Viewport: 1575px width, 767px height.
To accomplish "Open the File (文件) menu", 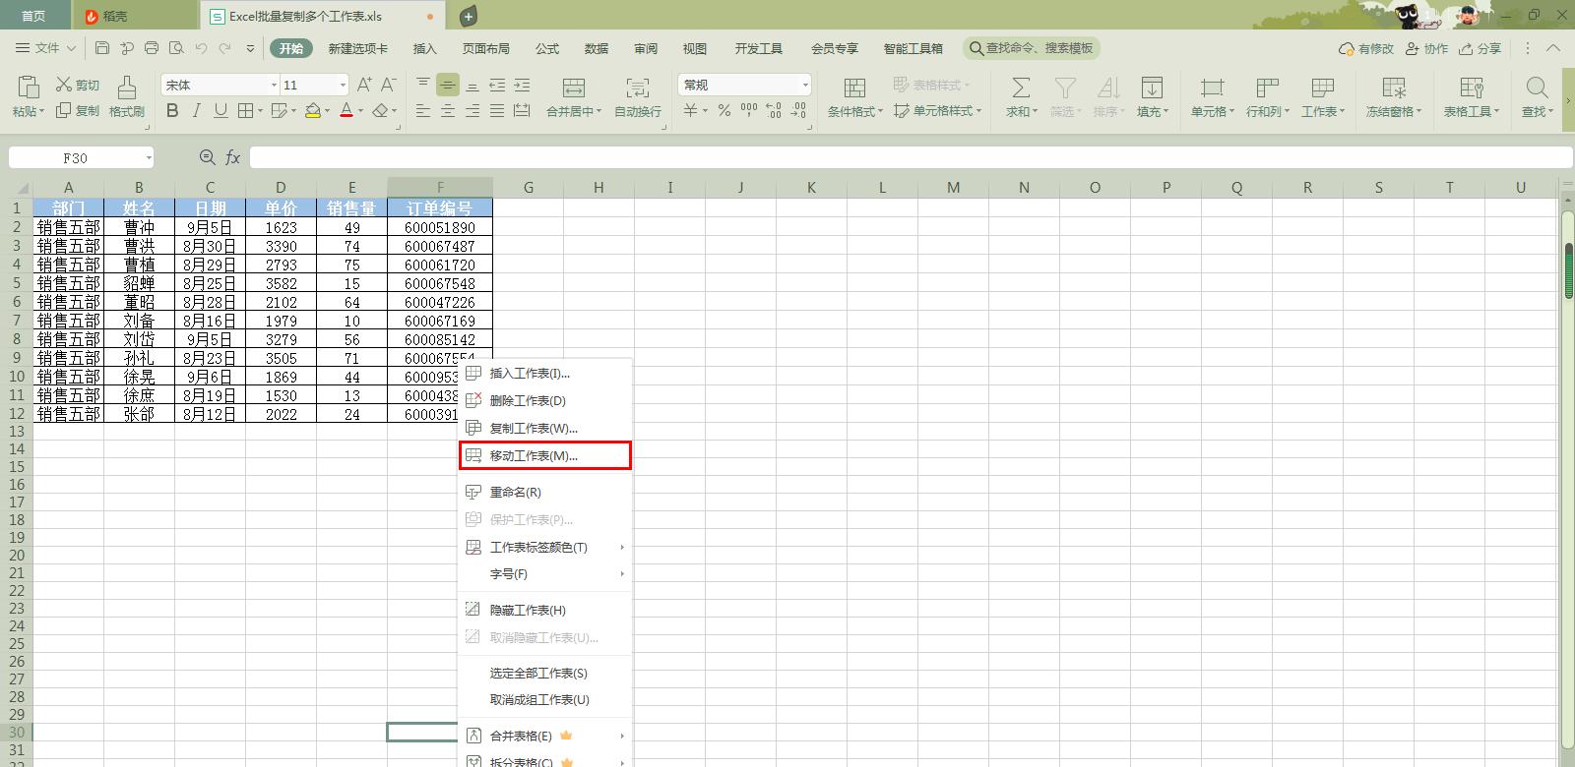I will point(46,48).
